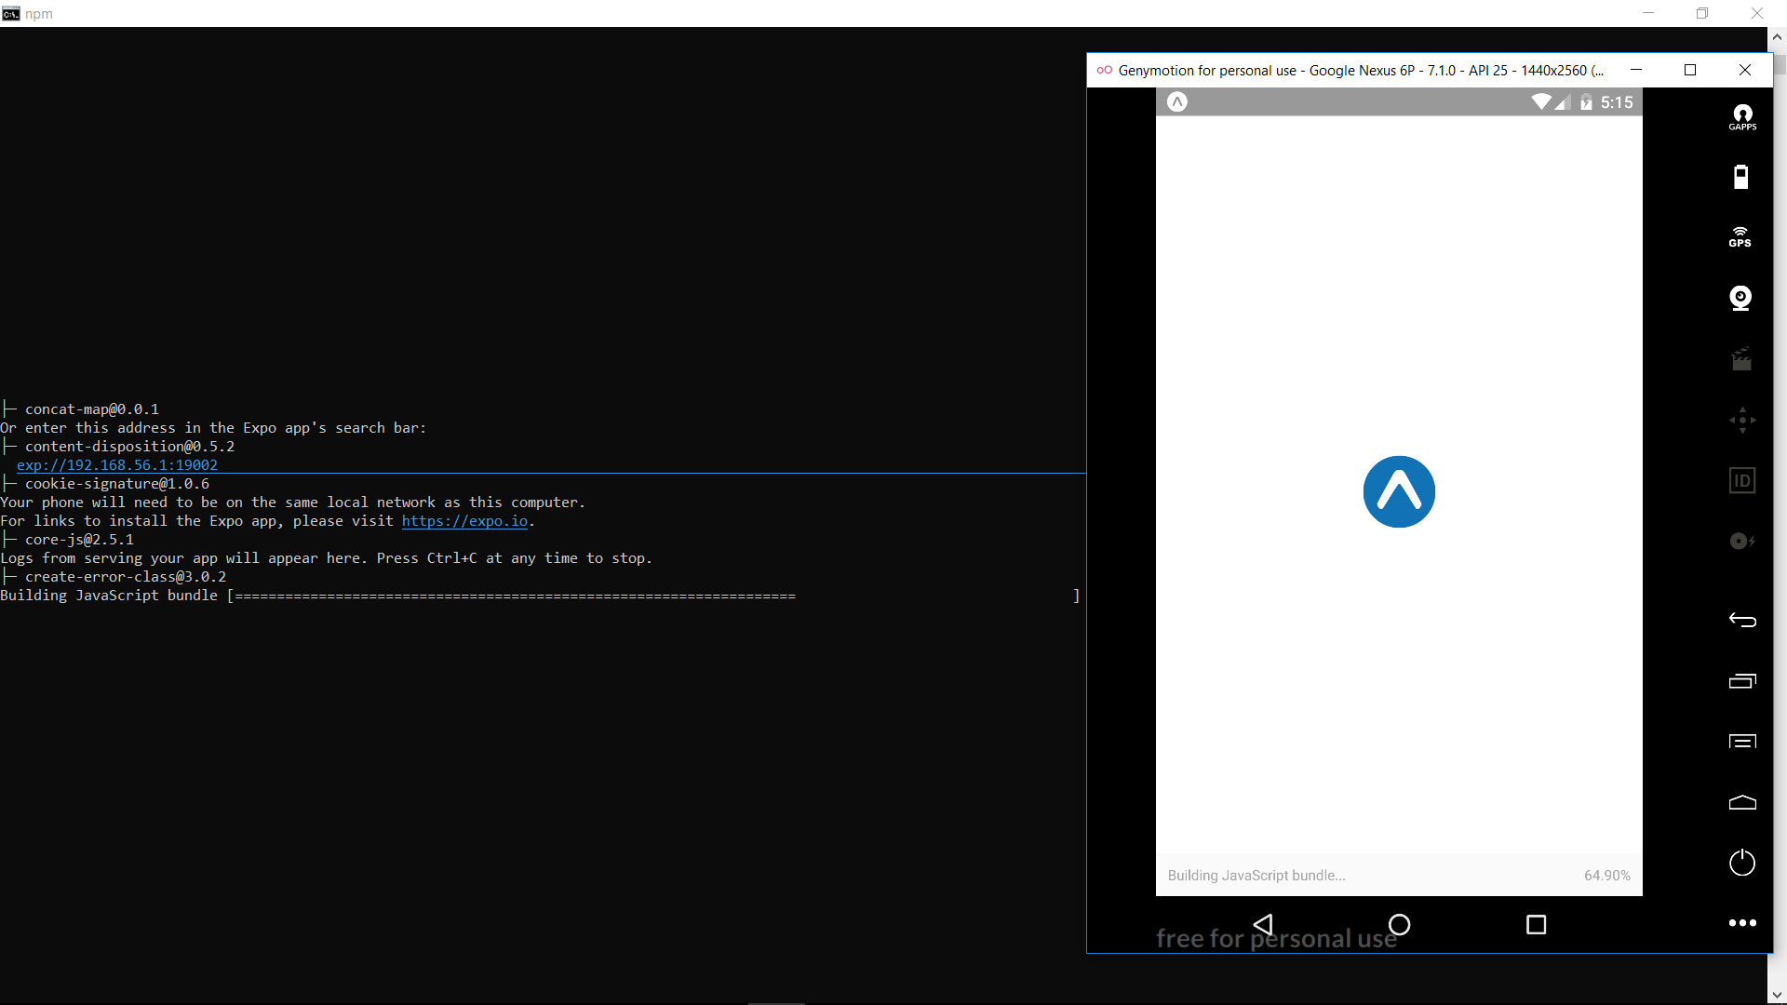The image size is (1787, 1005).
Task: Click Genymotion sidebar back arrow button
Action: pos(1742,620)
